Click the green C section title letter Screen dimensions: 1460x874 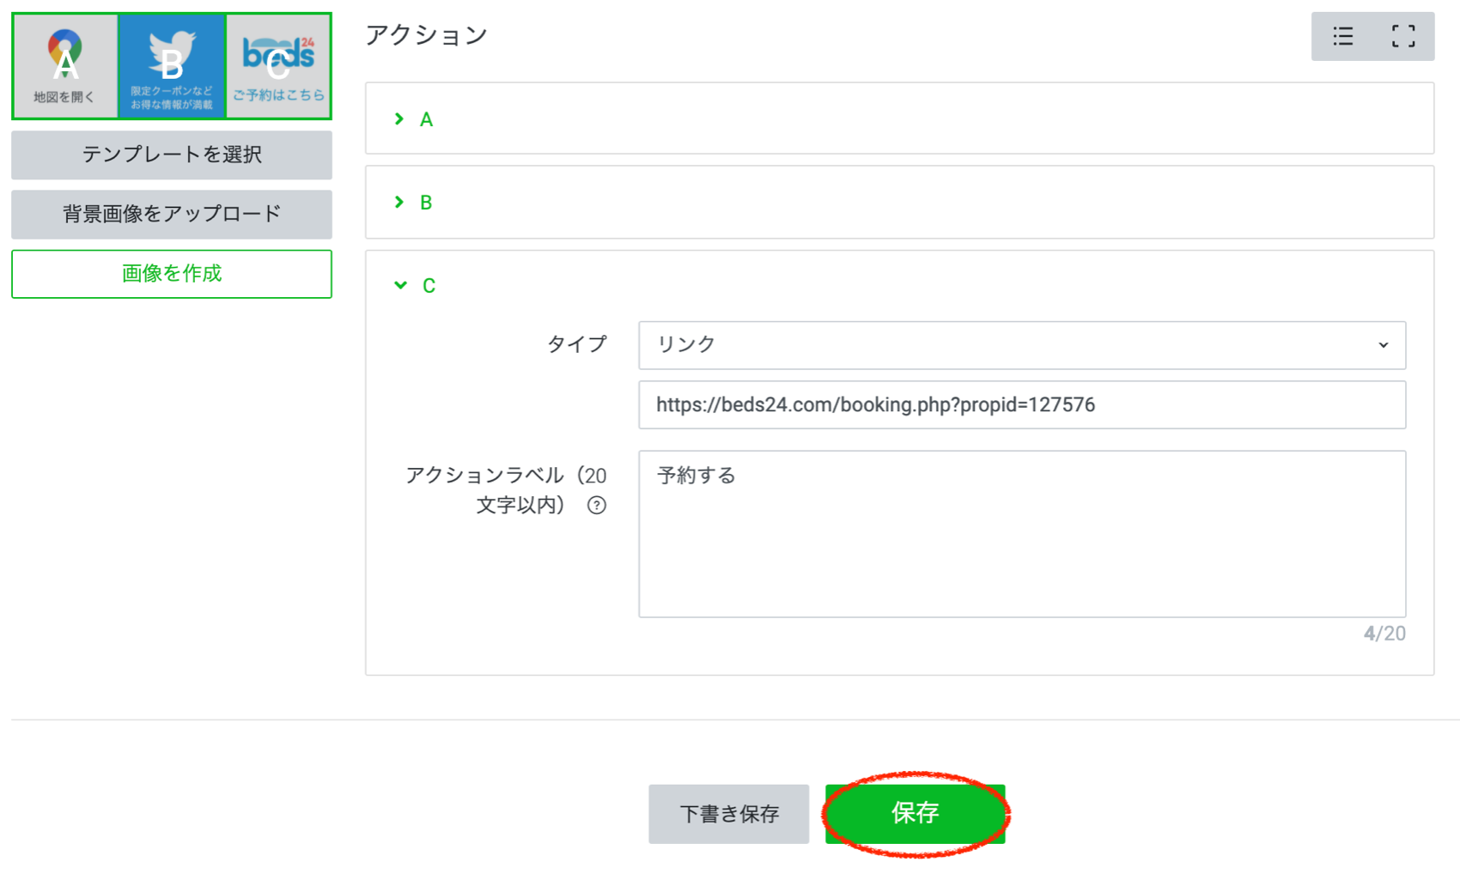click(x=429, y=286)
